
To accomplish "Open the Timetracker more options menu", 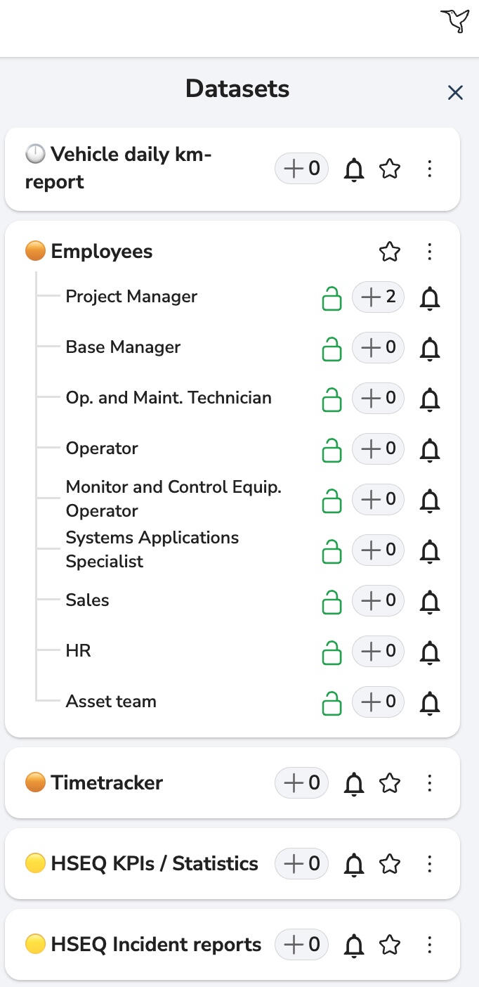I will coord(430,783).
